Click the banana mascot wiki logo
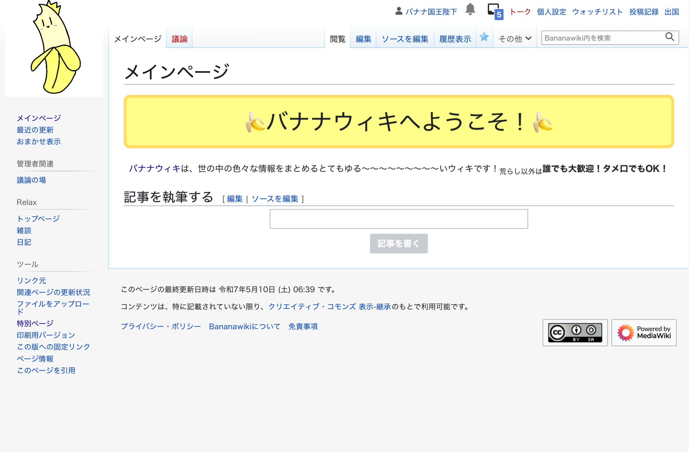The width and height of the screenshot is (689, 452). point(54,48)
